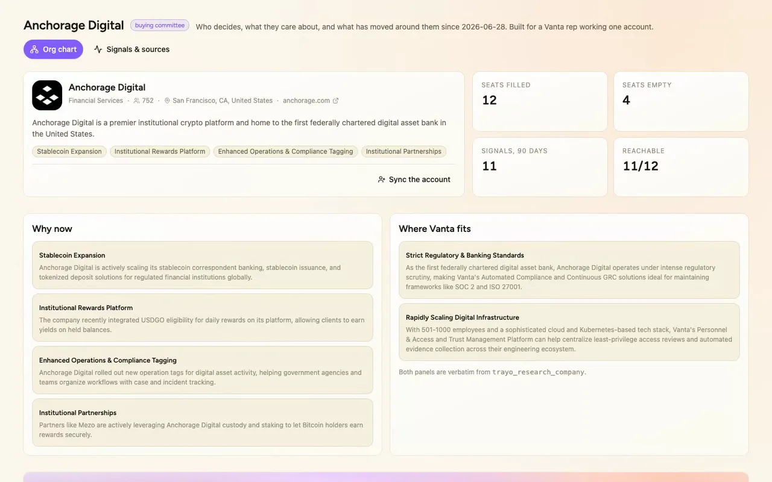
Task: Click the external link icon after anchorage.com
Action: click(336, 101)
